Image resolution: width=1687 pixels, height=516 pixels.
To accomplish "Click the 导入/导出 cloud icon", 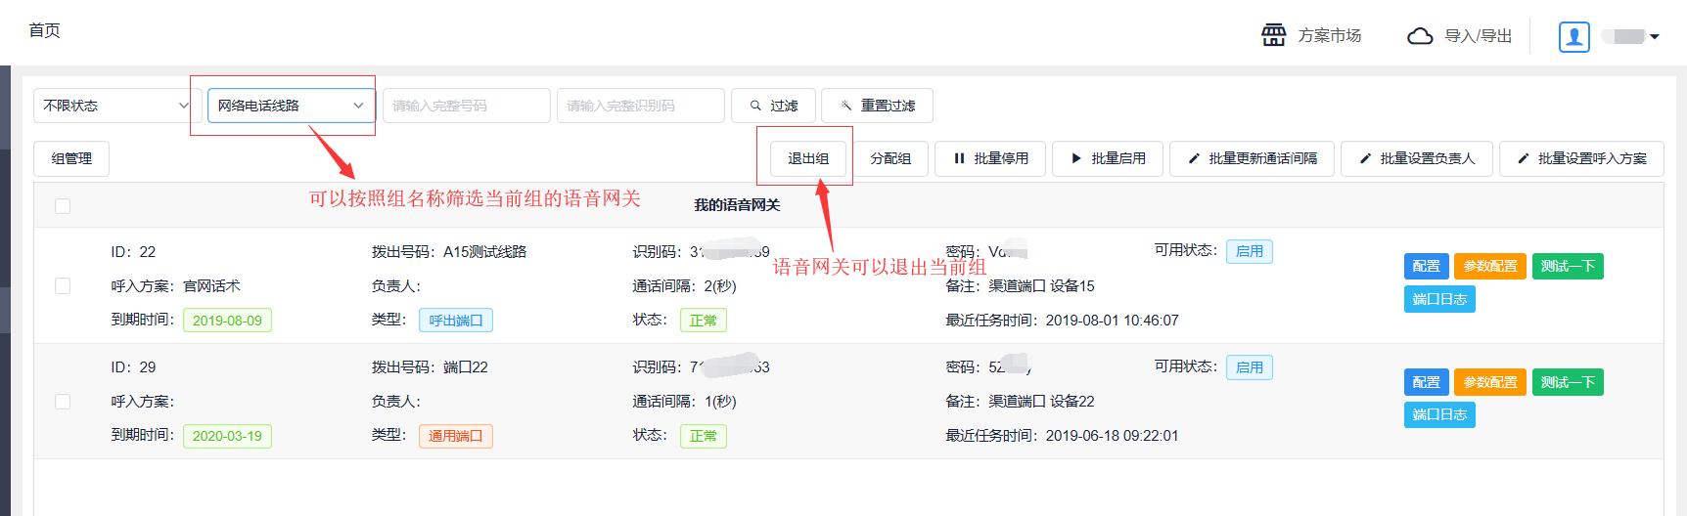I will pos(1419,36).
